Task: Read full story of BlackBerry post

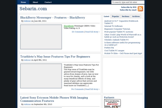Action: point(92,32)
